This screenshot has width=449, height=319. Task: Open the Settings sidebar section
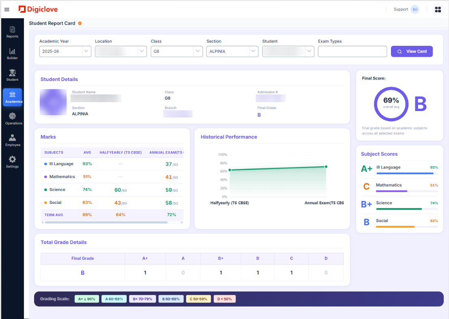[x=12, y=162]
